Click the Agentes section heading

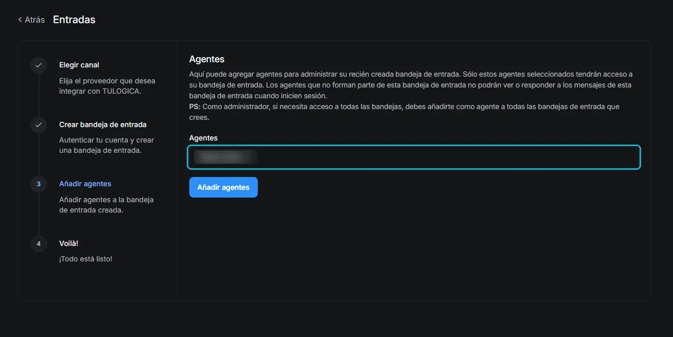(207, 59)
